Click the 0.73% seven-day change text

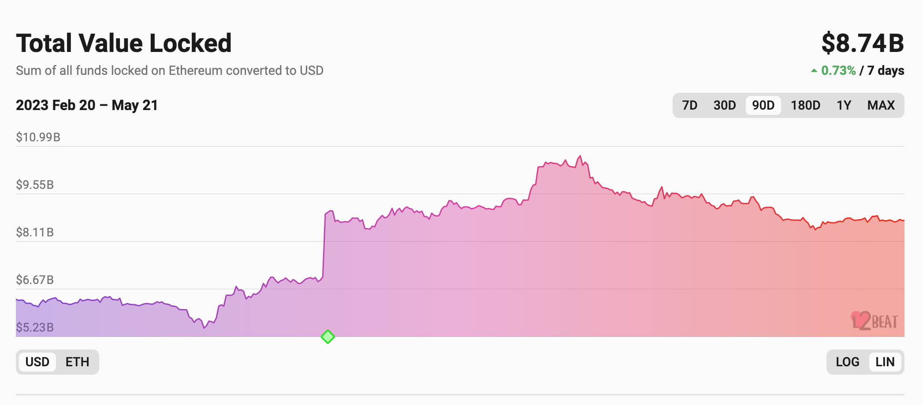tap(838, 70)
